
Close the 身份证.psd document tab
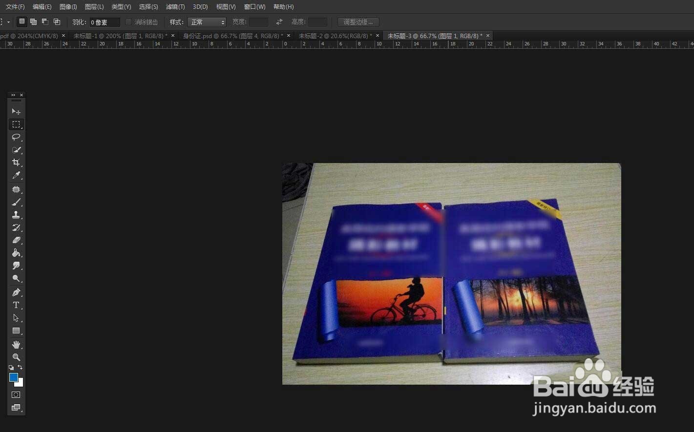[289, 36]
